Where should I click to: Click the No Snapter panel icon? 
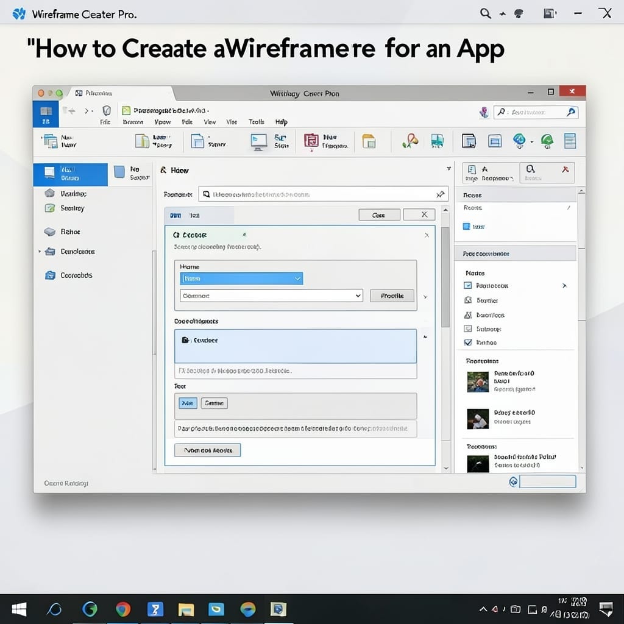click(x=119, y=172)
